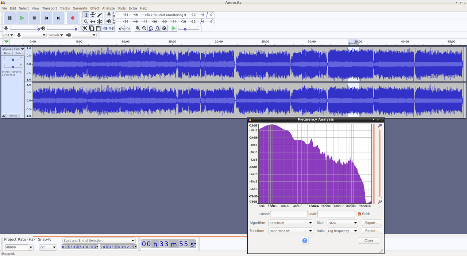Image resolution: width=467 pixels, height=256 pixels.
Task: Stop playback with the Stop button
Action: click(34, 18)
